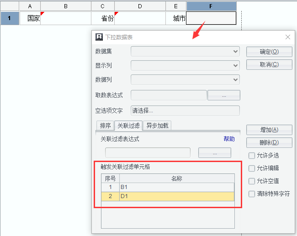Click the 空选项文字 text field
297x236 pixels.
[185, 111]
